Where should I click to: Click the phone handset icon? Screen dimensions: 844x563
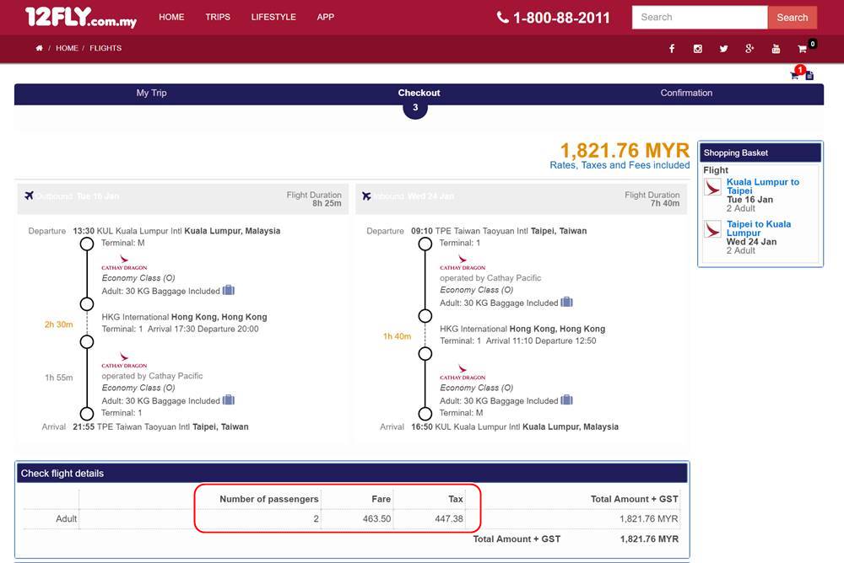click(x=503, y=17)
